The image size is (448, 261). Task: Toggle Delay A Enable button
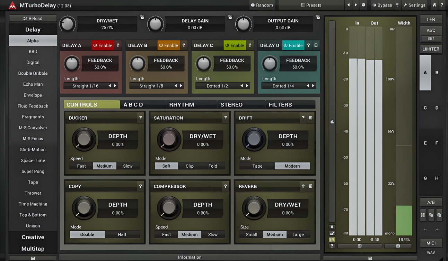pos(103,45)
